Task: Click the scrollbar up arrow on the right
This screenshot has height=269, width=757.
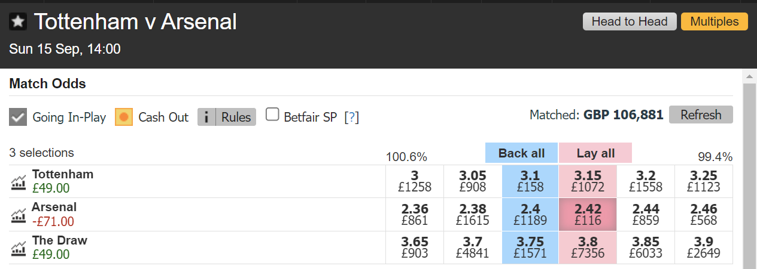Action: pyautogui.click(x=749, y=76)
